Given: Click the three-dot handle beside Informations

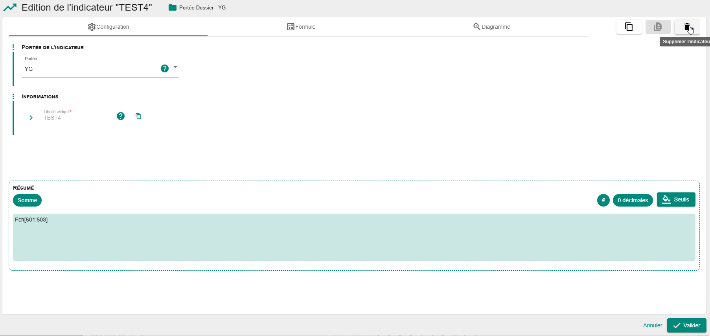Looking at the screenshot, I should click(x=13, y=96).
